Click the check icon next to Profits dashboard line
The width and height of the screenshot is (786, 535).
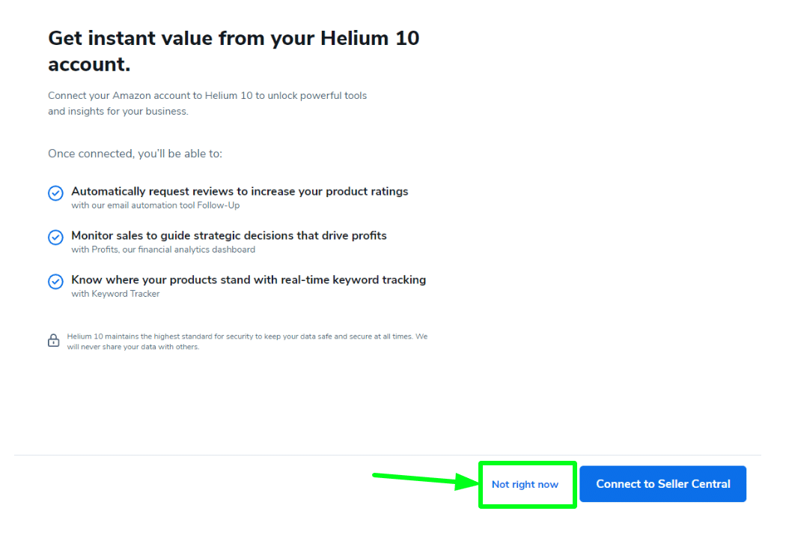point(55,237)
